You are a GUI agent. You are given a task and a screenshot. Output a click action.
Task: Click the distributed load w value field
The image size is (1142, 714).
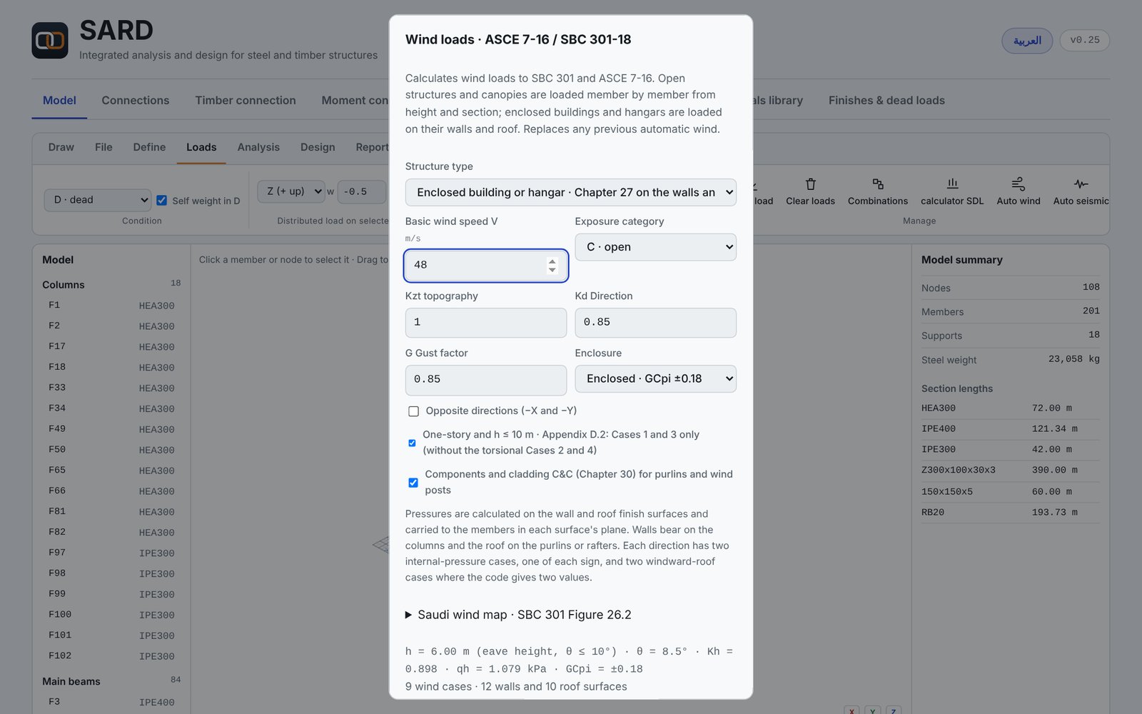coord(362,192)
